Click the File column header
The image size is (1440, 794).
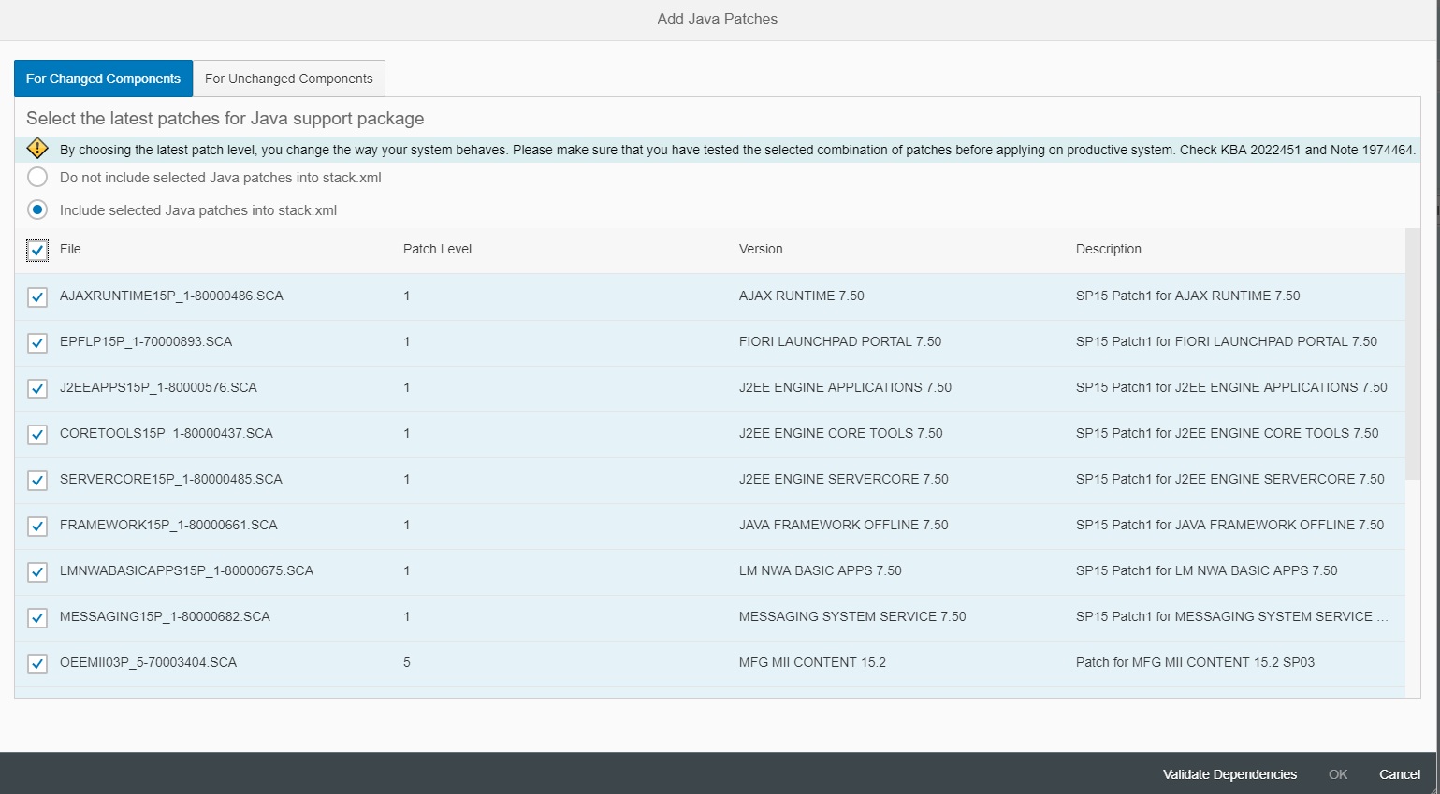(70, 249)
